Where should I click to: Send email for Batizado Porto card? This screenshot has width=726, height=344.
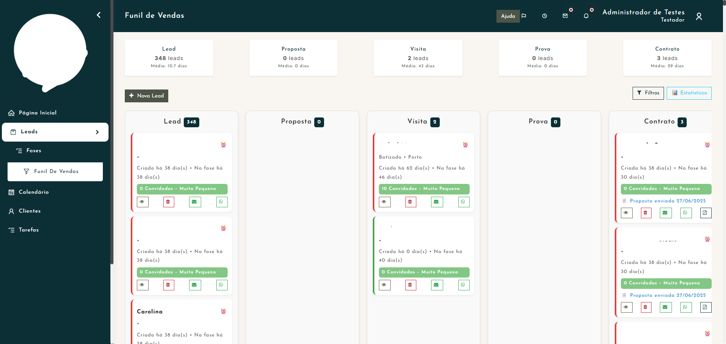click(x=436, y=202)
